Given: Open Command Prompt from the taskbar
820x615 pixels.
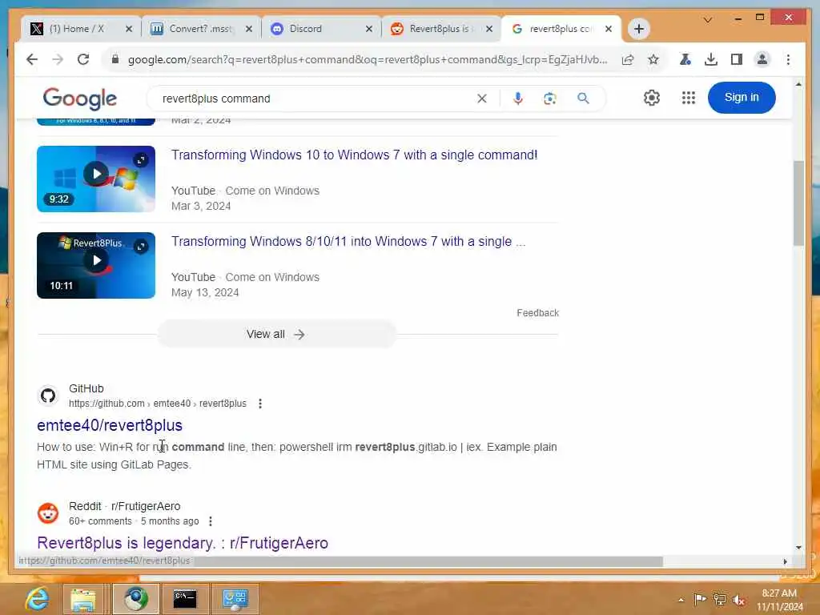Looking at the screenshot, I should (185, 599).
